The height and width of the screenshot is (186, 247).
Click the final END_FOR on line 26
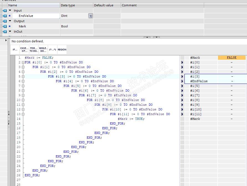32,175
